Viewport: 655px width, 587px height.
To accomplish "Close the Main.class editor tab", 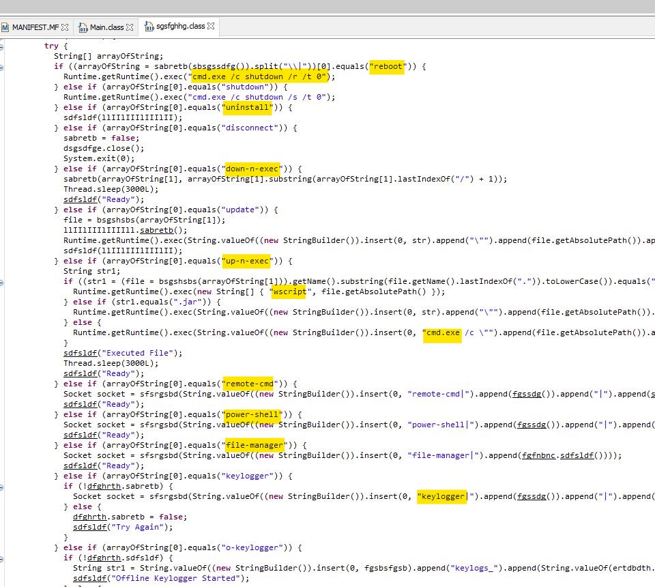I will click(x=130, y=27).
